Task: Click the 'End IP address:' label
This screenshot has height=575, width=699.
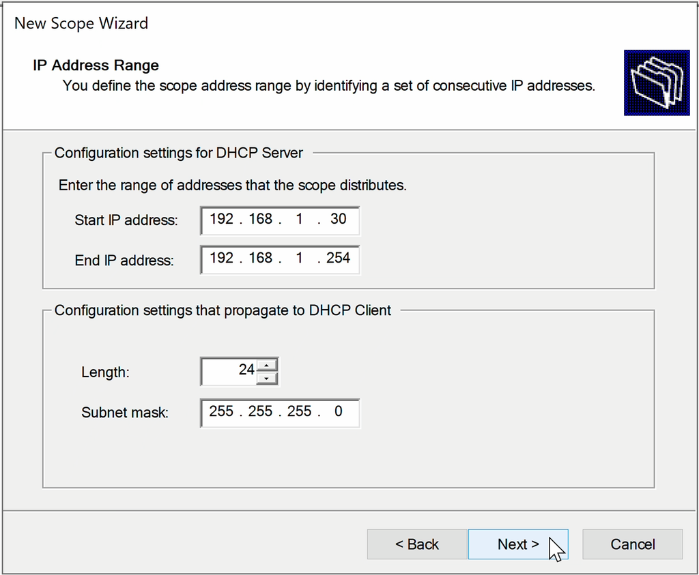Action: [x=124, y=260]
